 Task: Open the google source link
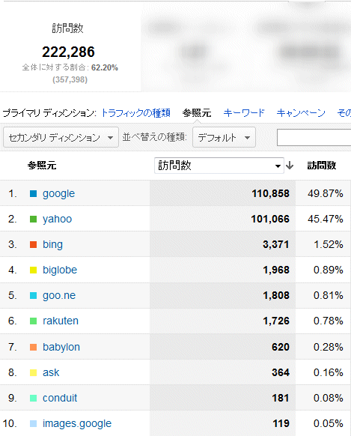pos(58,193)
